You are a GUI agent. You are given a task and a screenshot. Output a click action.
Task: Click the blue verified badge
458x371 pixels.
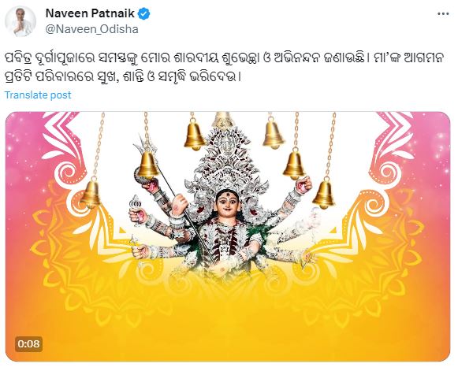click(143, 13)
